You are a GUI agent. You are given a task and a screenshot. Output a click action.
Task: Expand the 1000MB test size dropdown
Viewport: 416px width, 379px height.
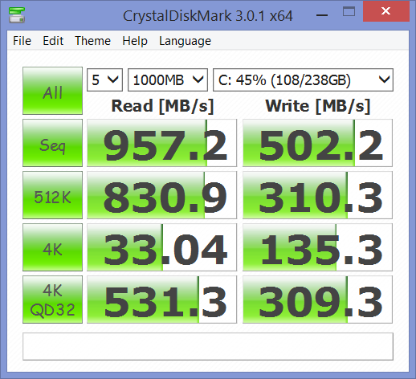click(168, 80)
